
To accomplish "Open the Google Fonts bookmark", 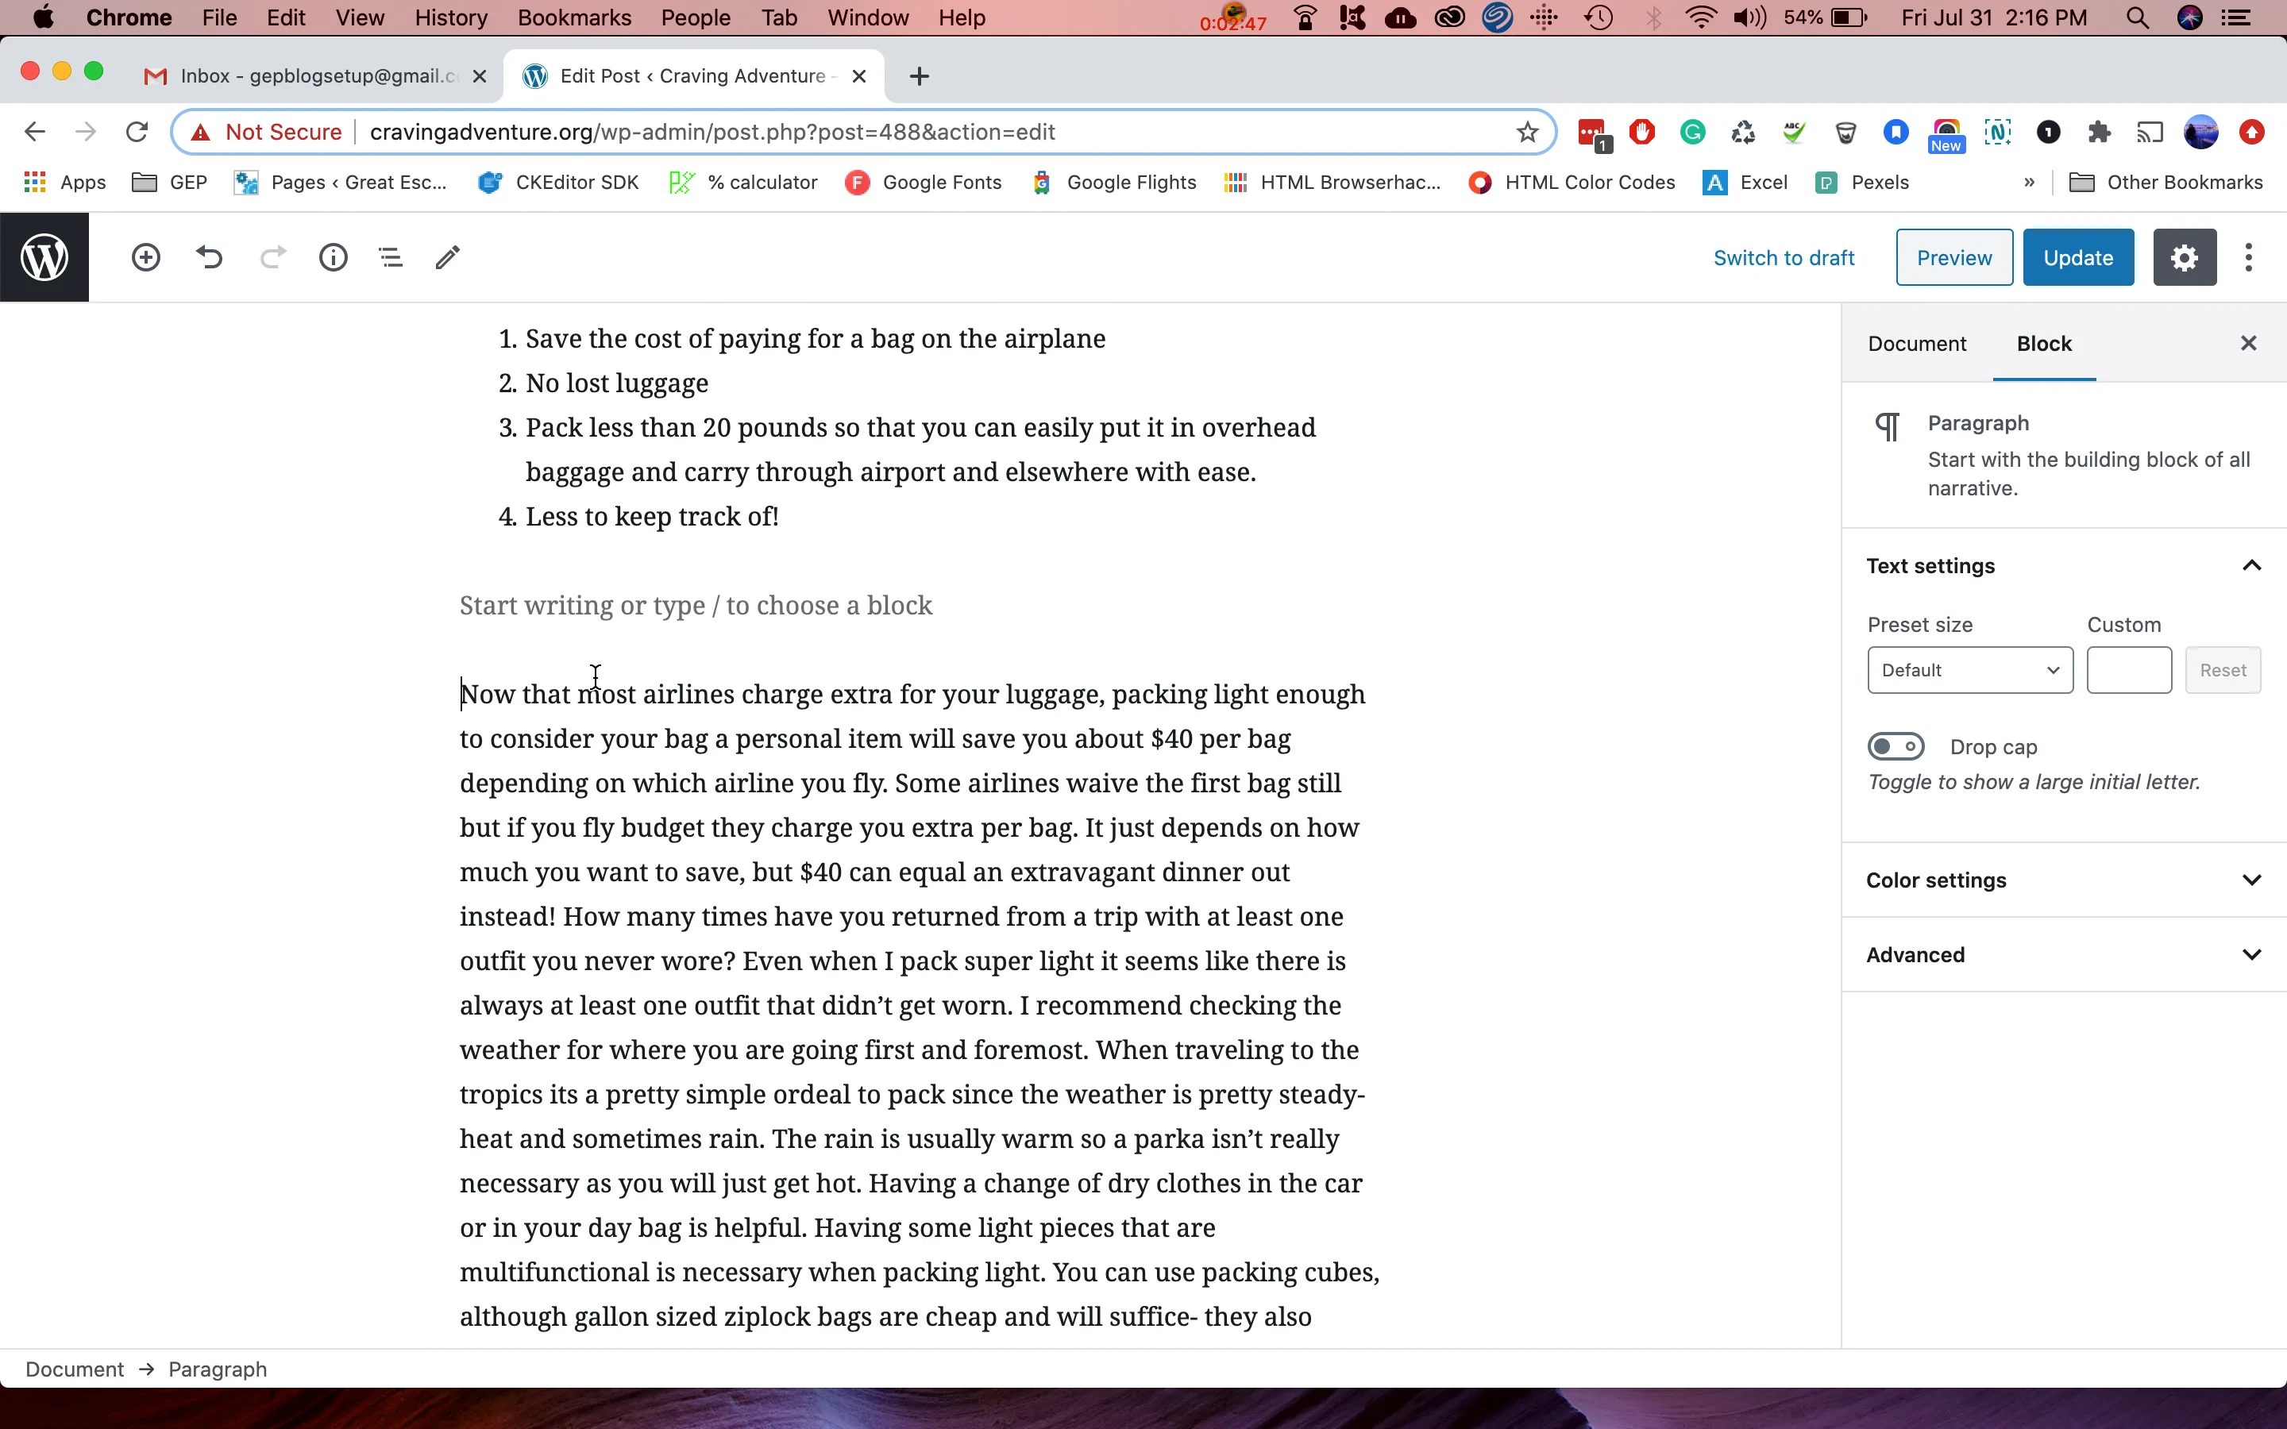I will [x=924, y=183].
